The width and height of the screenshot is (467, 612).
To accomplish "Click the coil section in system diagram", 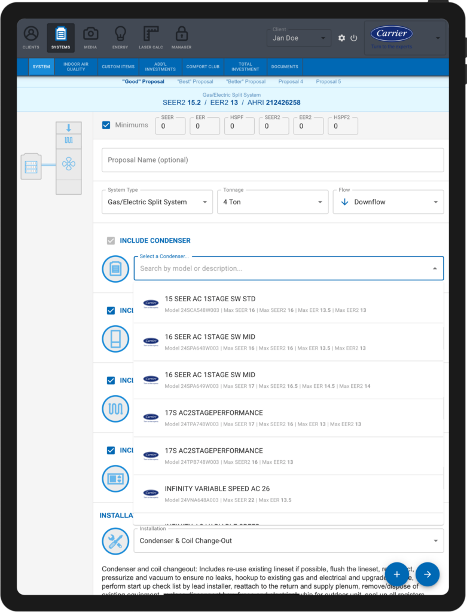I will point(69,140).
